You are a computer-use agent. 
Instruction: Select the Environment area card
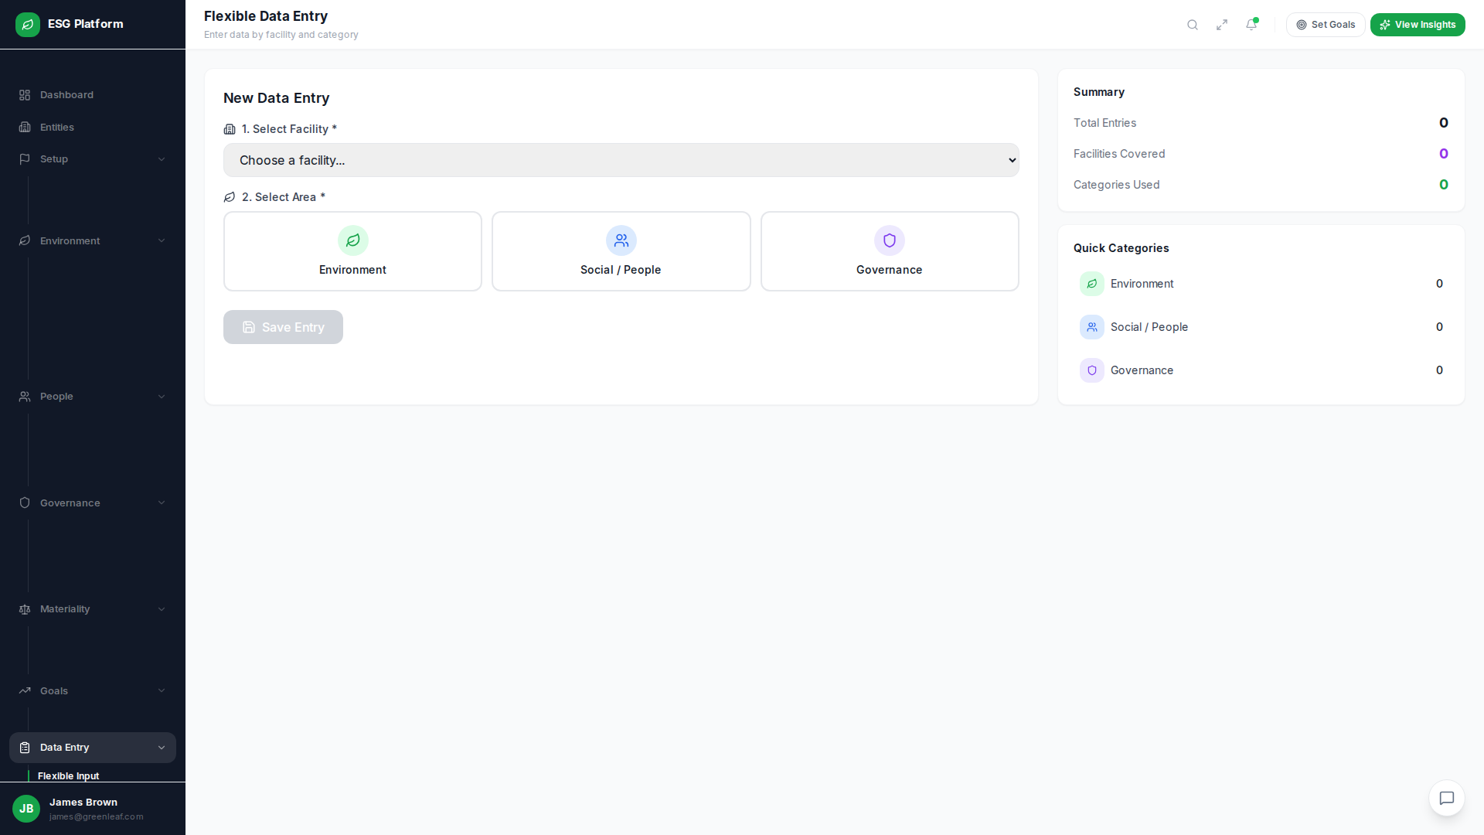(x=352, y=251)
